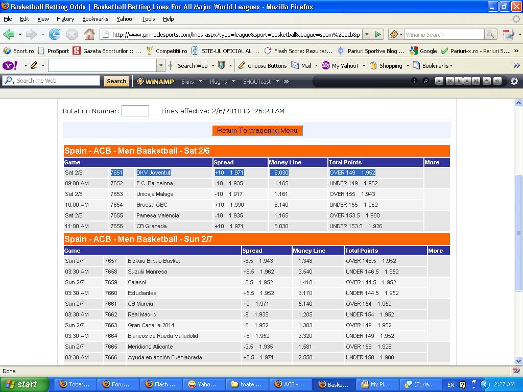Reload the page with the Refresh icon

point(54,34)
